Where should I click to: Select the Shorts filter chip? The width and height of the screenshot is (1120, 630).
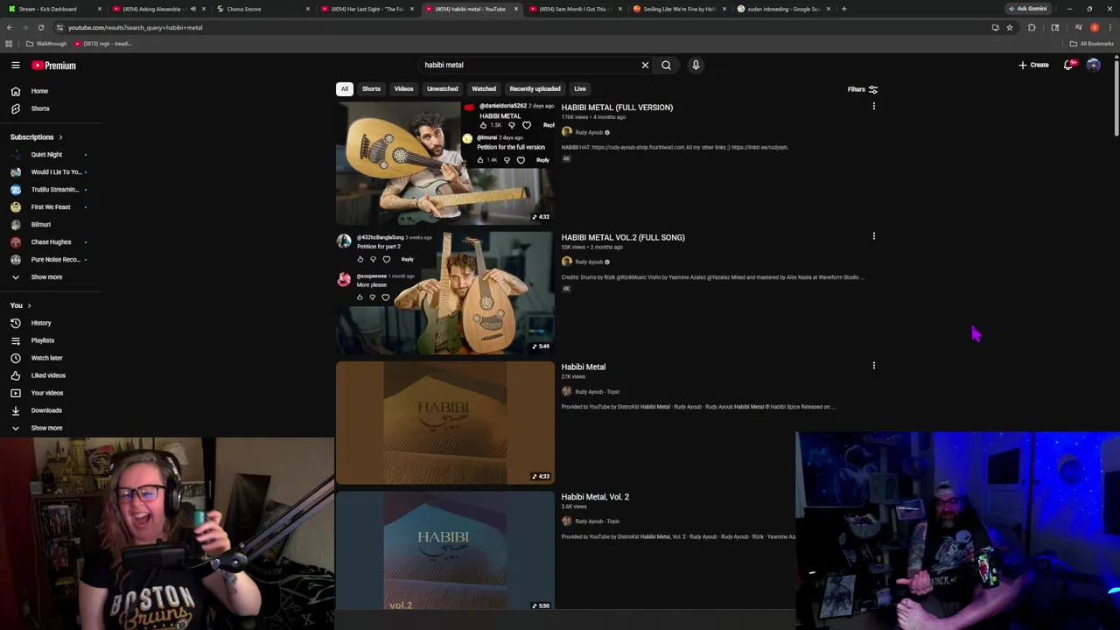[371, 88]
